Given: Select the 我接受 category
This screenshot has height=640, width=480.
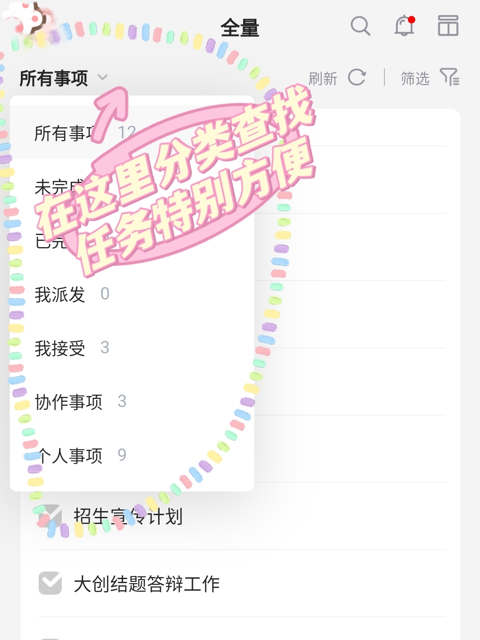Looking at the screenshot, I should (132, 348).
